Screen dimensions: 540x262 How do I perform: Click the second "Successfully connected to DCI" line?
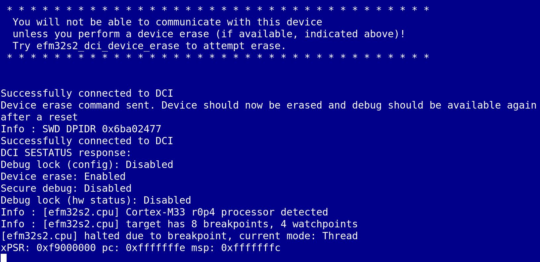click(87, 141)
